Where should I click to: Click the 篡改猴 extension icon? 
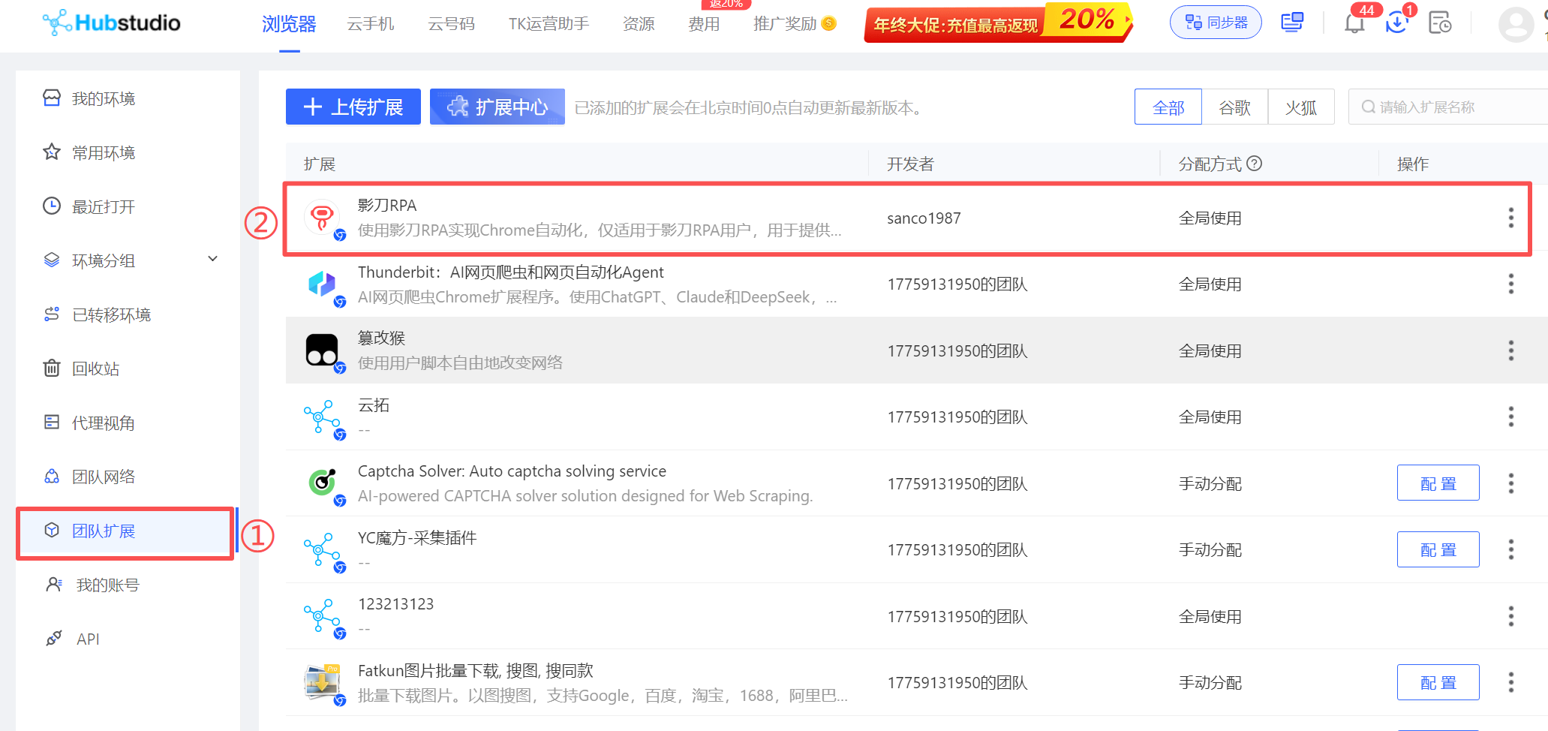coord(323,351)
